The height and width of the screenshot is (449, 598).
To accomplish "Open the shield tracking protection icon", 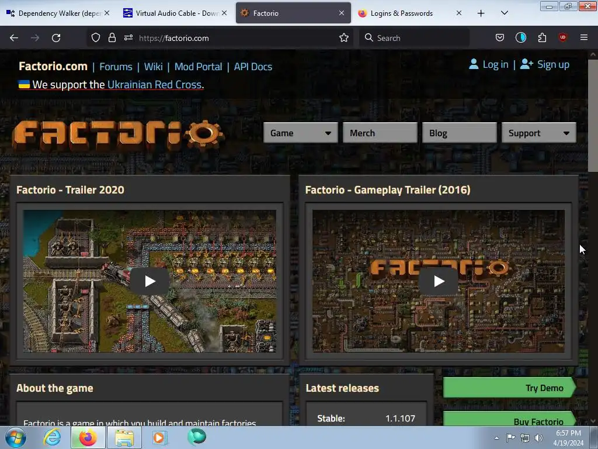I will click(96, 38).
